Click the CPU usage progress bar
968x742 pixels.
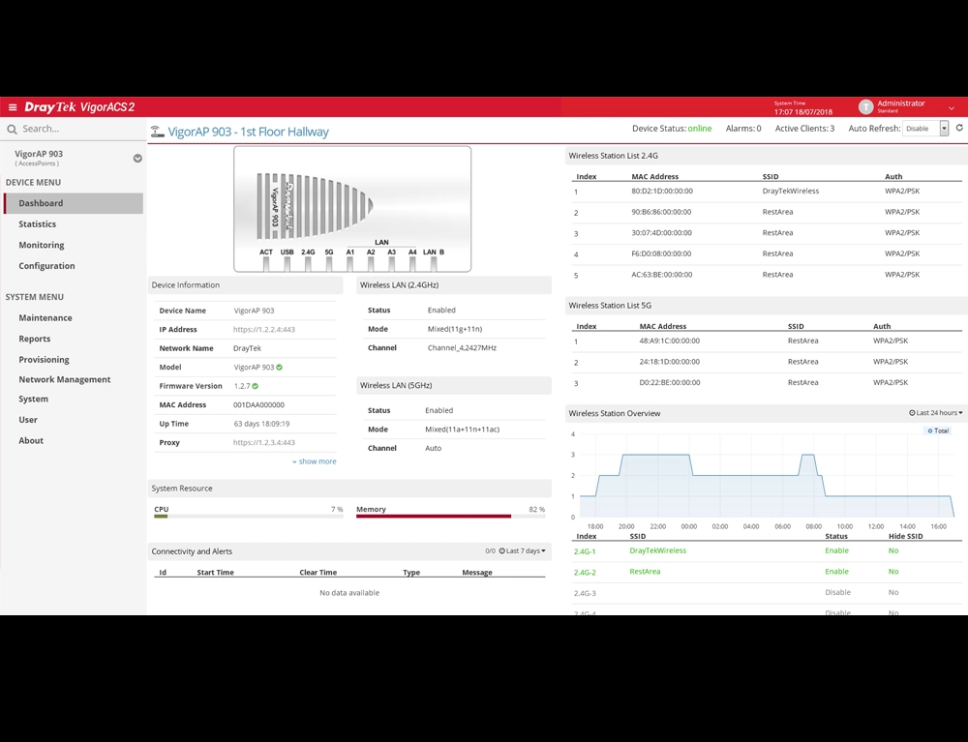[x=248, y=517]
